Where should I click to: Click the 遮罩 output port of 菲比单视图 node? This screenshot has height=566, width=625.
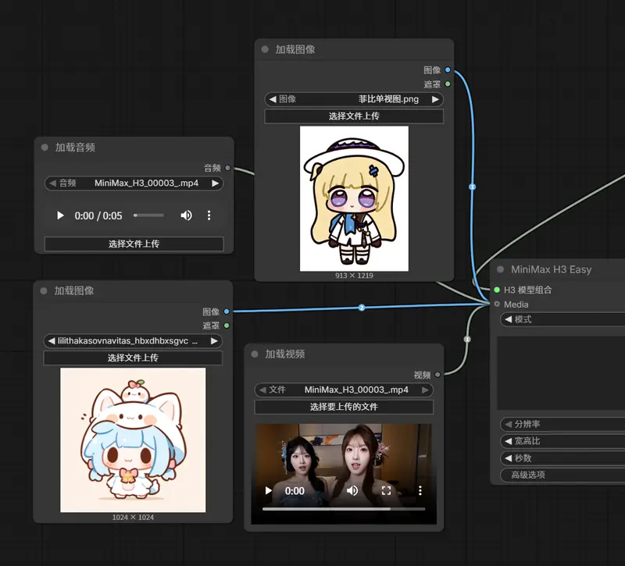point(448,84)
